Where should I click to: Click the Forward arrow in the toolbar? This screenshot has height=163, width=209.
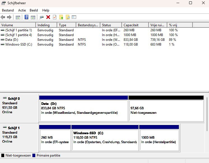(x=9, y=17)
